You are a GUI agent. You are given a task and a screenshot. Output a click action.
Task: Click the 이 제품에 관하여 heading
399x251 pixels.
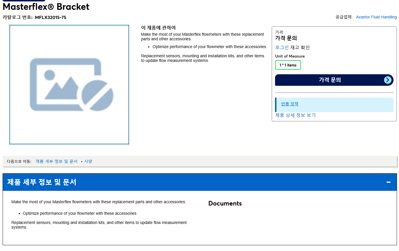point(158,28)
